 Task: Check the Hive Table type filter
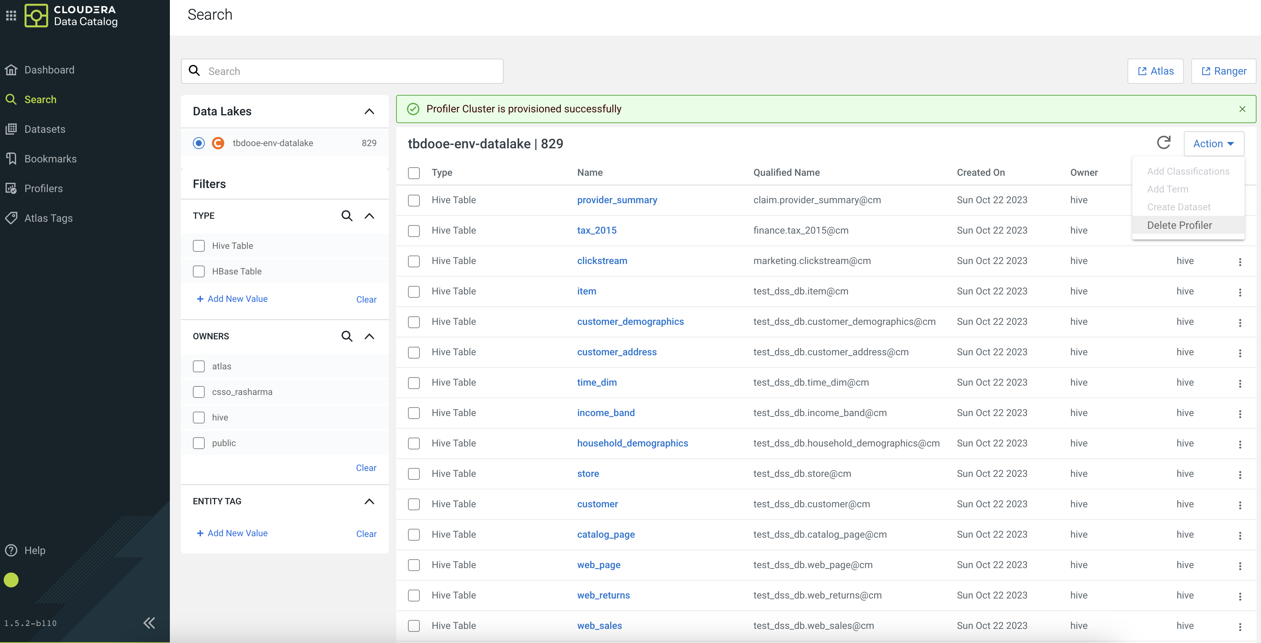click(x=199, y=245)
